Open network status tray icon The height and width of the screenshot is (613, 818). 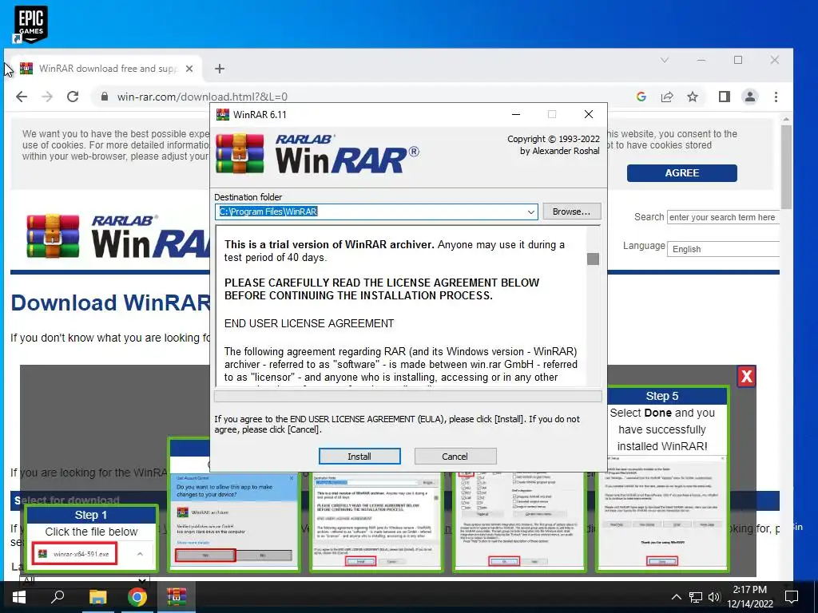pos(696,597)
